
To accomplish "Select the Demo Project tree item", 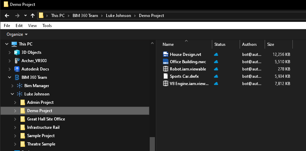I will tap(75, 111).
